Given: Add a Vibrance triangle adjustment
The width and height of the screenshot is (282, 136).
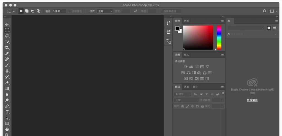Looking at the screenshot, I should (x=207, y=67).
